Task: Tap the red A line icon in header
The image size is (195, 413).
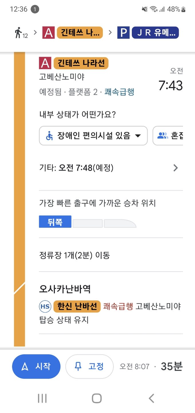Action: (x=48, y=33)
